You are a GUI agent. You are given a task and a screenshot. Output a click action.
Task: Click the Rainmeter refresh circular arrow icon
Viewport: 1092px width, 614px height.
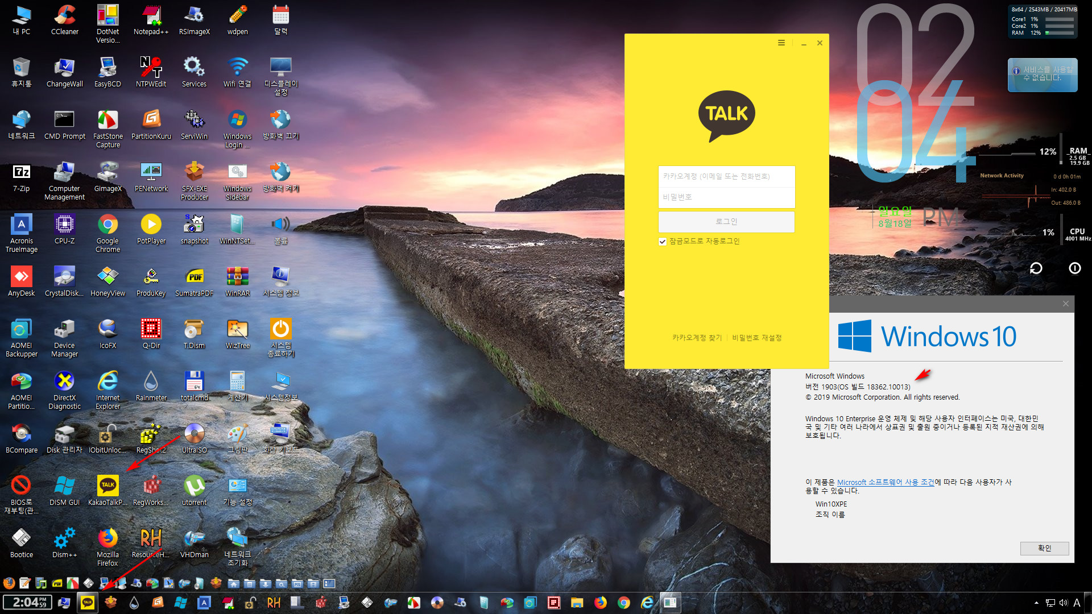coord(1036,268)
